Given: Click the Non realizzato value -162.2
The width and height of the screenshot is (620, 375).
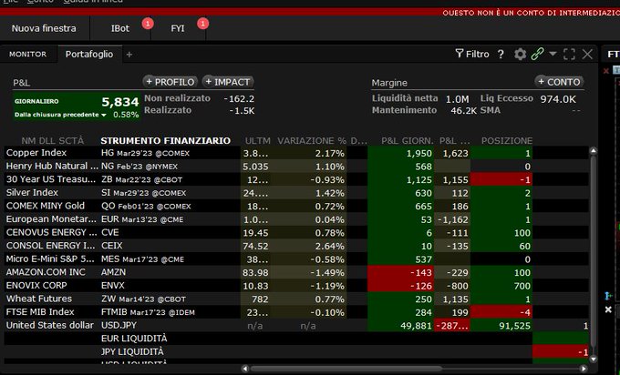Looking at the screenshot, I should point(239,98).
